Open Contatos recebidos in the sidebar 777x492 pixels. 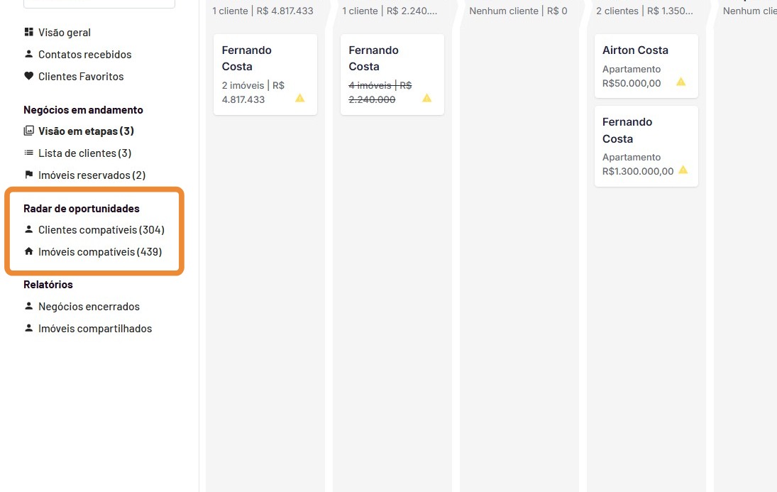click(84, 55)
